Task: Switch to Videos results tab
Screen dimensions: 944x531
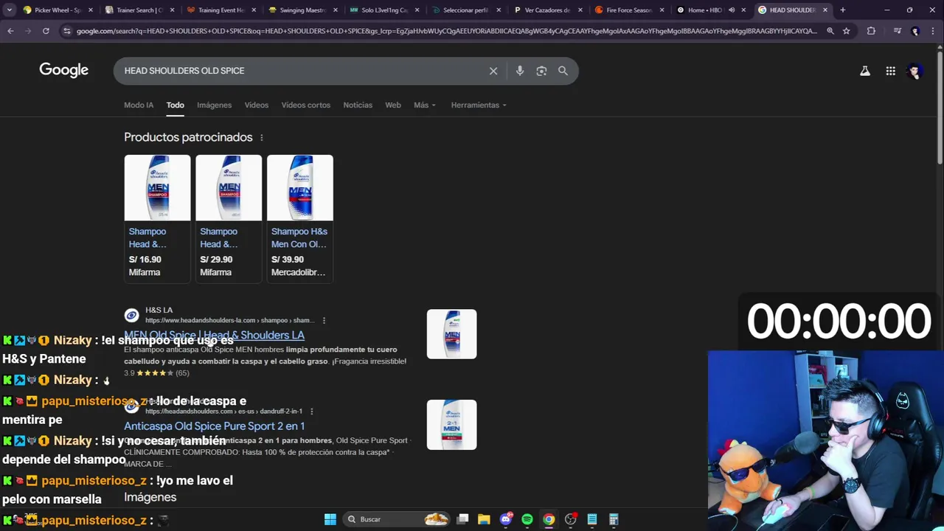Action: [x=257, y=105]
